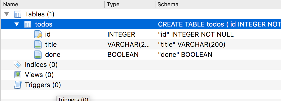The height and width of the screenshot is (101, 281).
Task: Select the VARCHAR type cell for title
Action: point(128,44)
